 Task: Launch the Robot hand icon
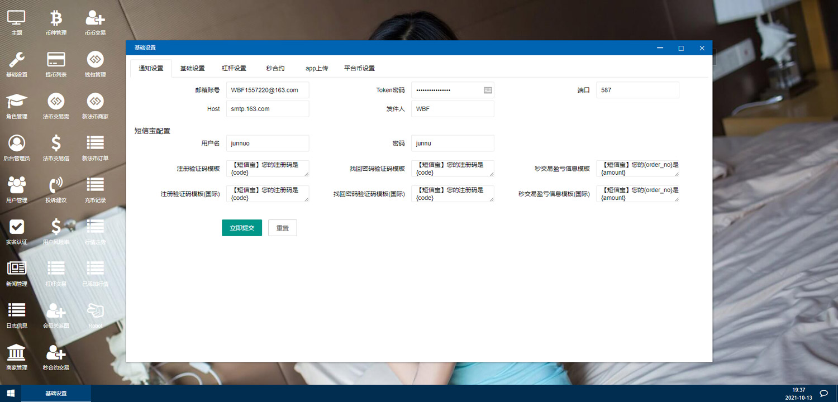95,310
